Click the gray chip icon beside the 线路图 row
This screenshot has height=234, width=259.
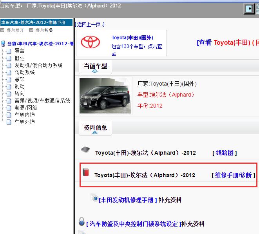tap(85, 150)
